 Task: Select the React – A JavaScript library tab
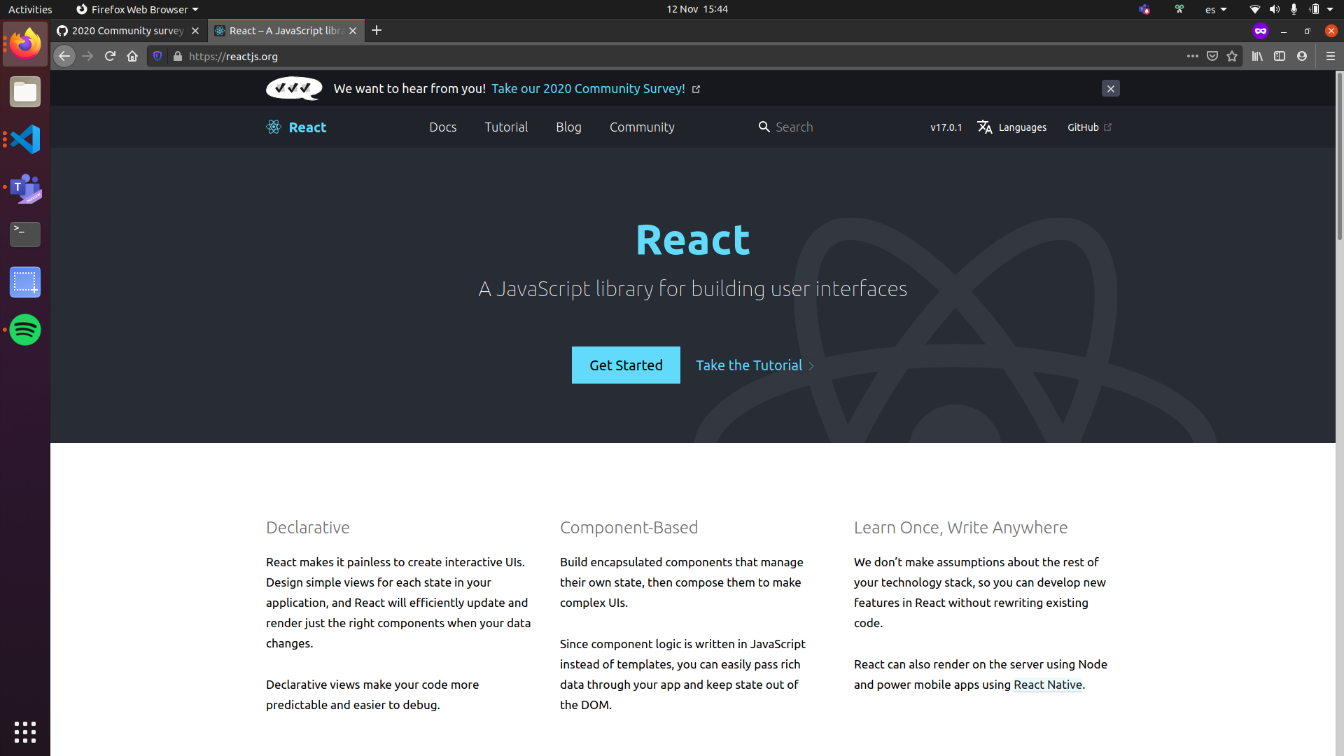pos(286,31)
